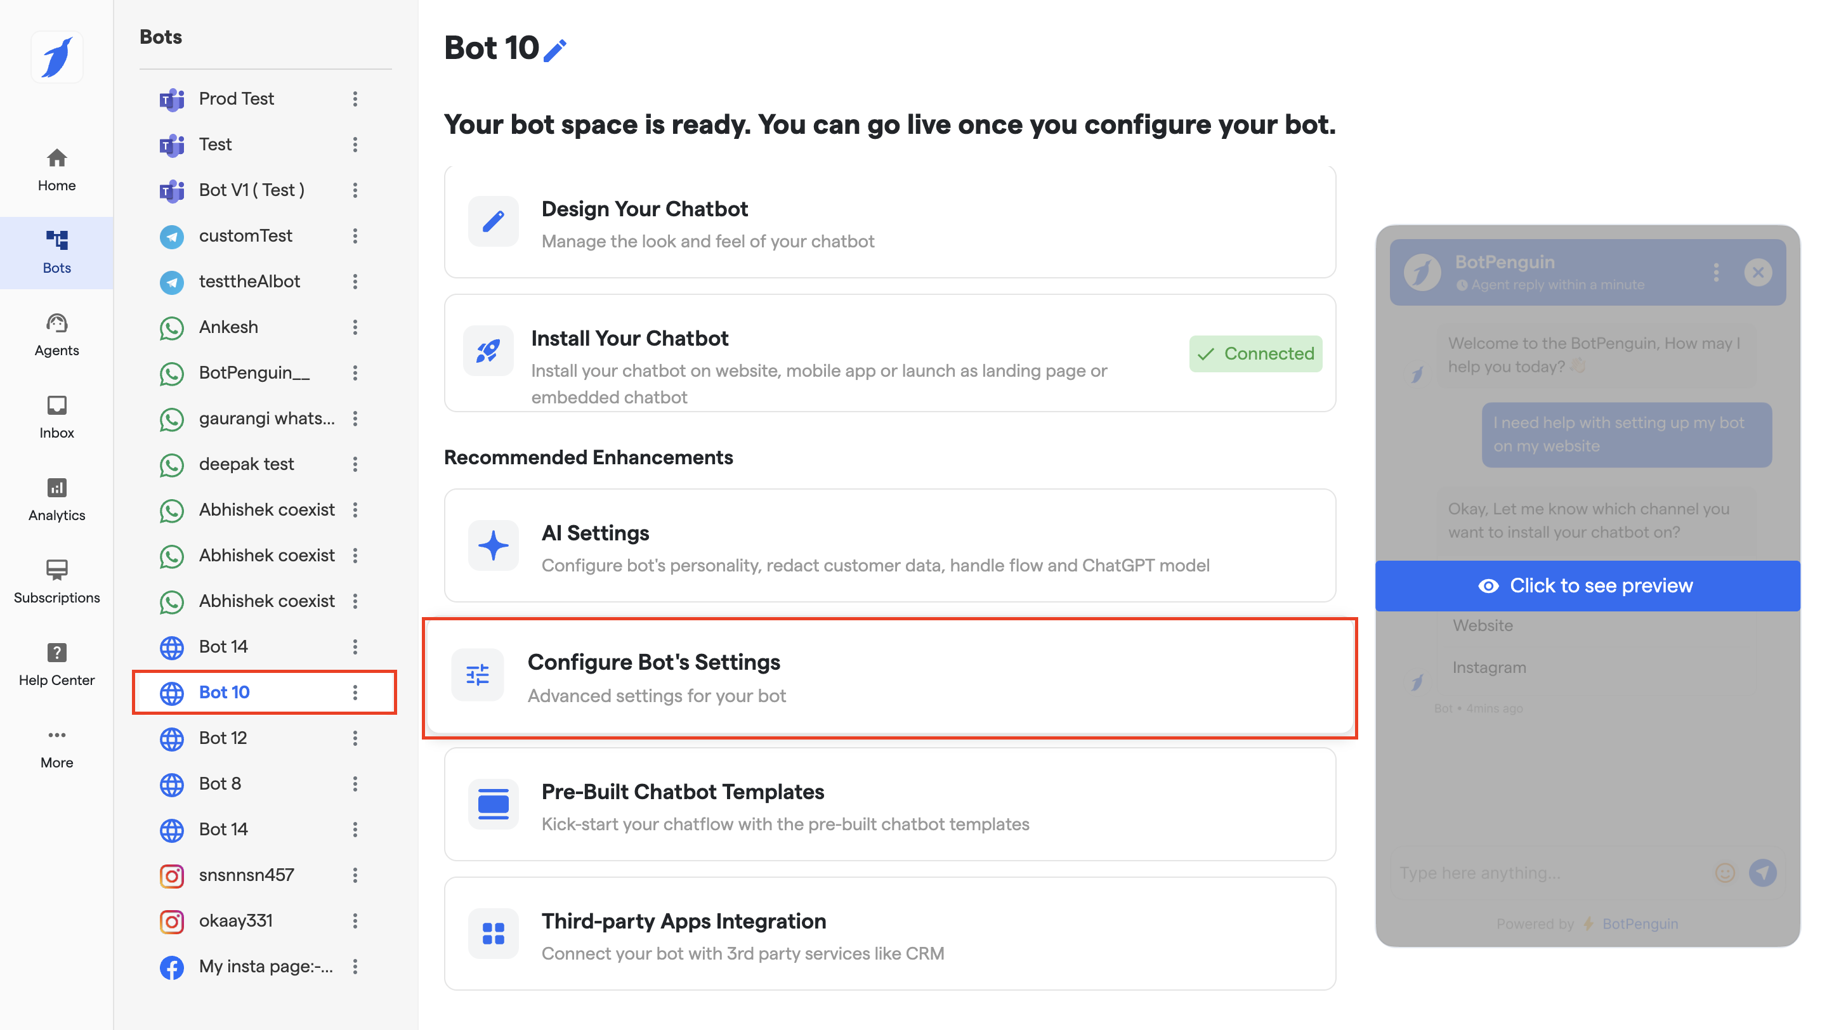Expand options menu for snsnnsn457 bot
Image resolution: width=1827 pixels, height=1030 pixels.
click(x=355, y=875)
